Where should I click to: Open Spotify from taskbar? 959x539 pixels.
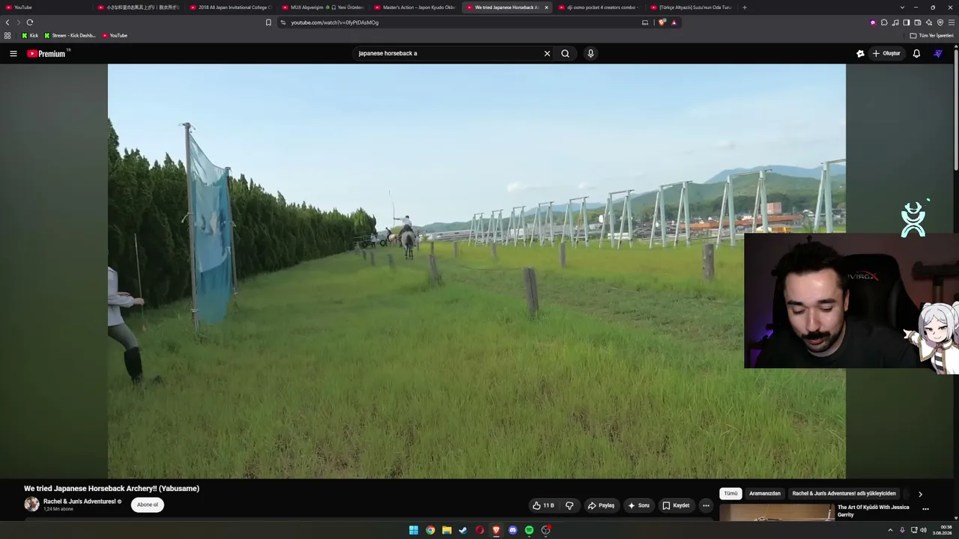pos(529,530)
